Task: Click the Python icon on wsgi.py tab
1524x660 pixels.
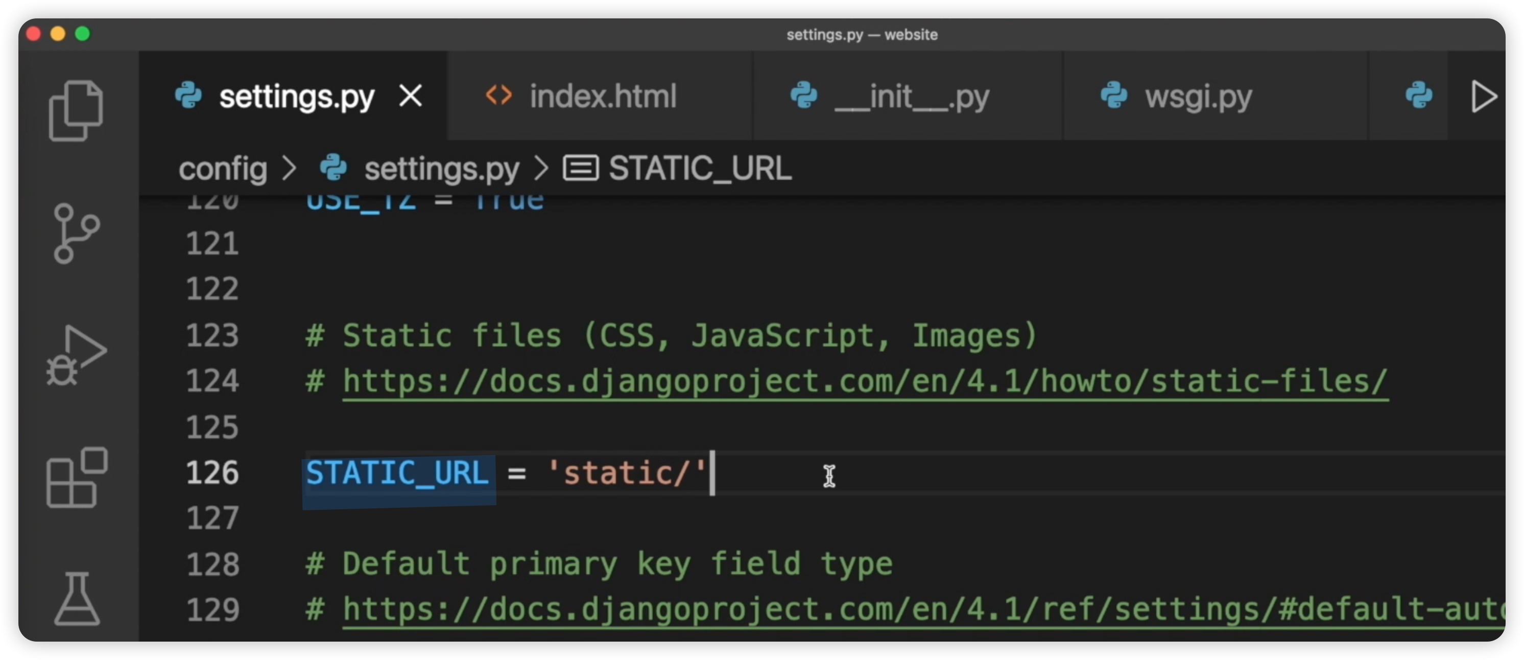Action: click(x=1114, y=96)
